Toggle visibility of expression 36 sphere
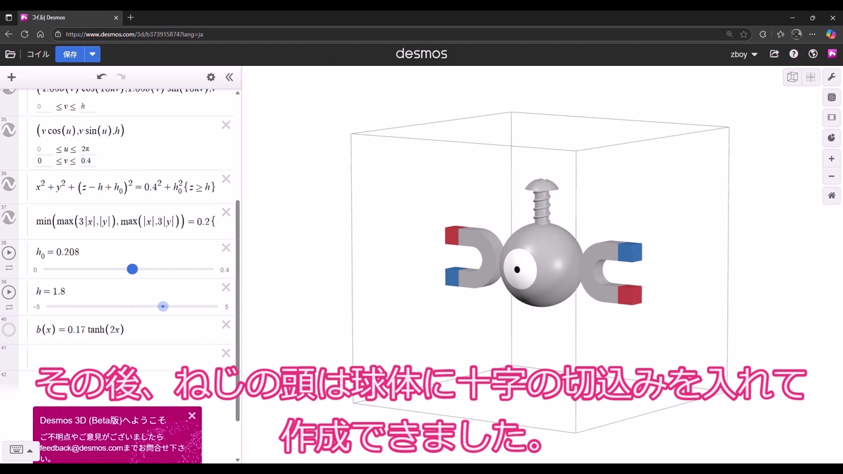 click(9, 185)
